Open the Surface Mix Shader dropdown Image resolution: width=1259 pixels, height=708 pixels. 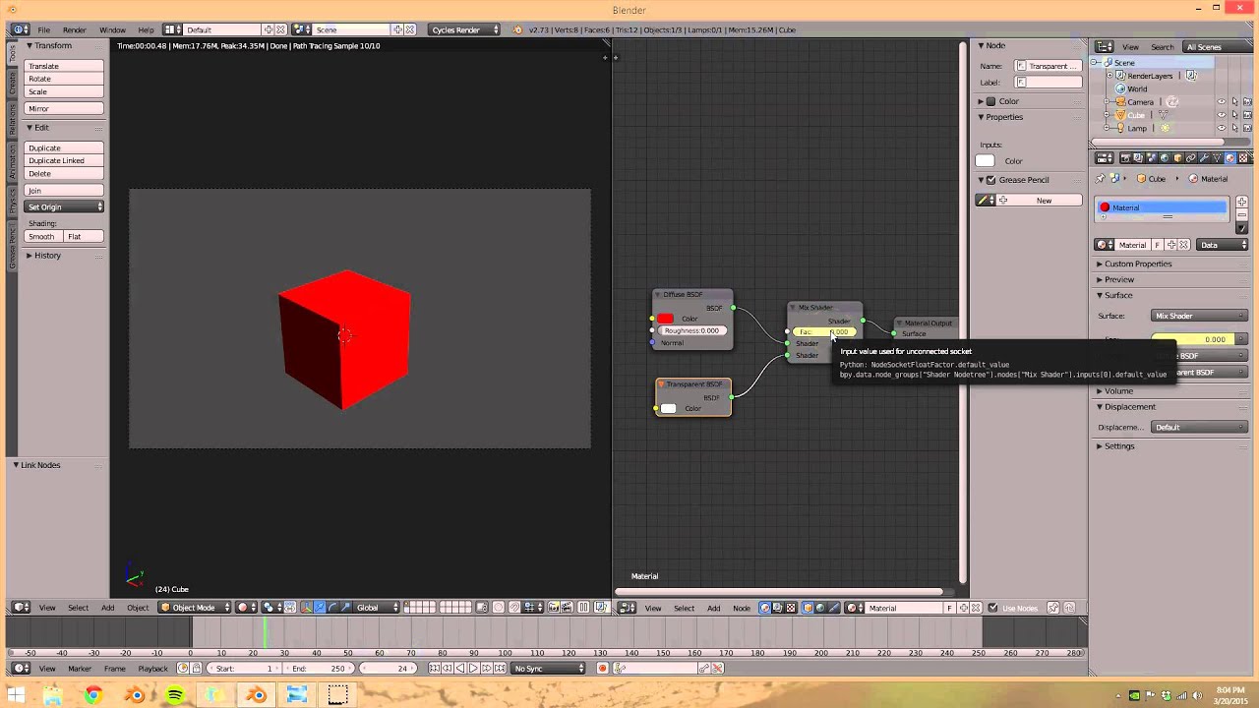click(x=1199, y=316)
